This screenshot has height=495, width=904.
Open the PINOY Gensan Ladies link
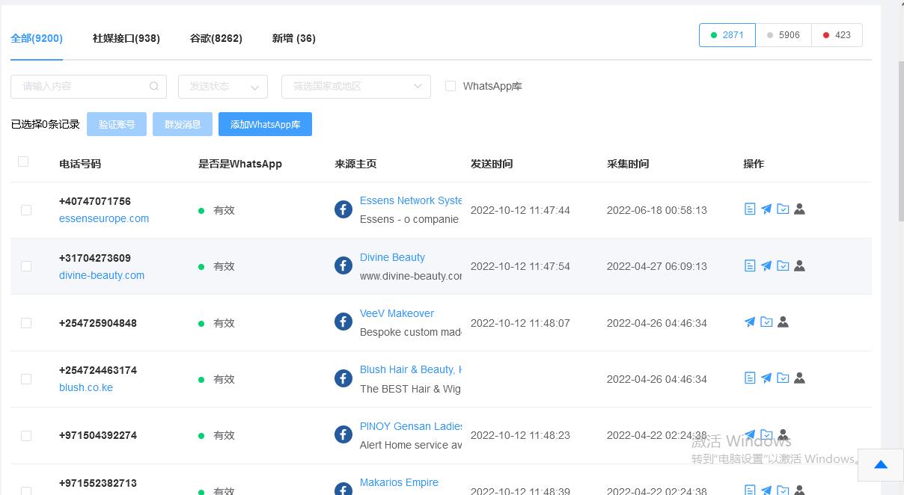(411, 426)
